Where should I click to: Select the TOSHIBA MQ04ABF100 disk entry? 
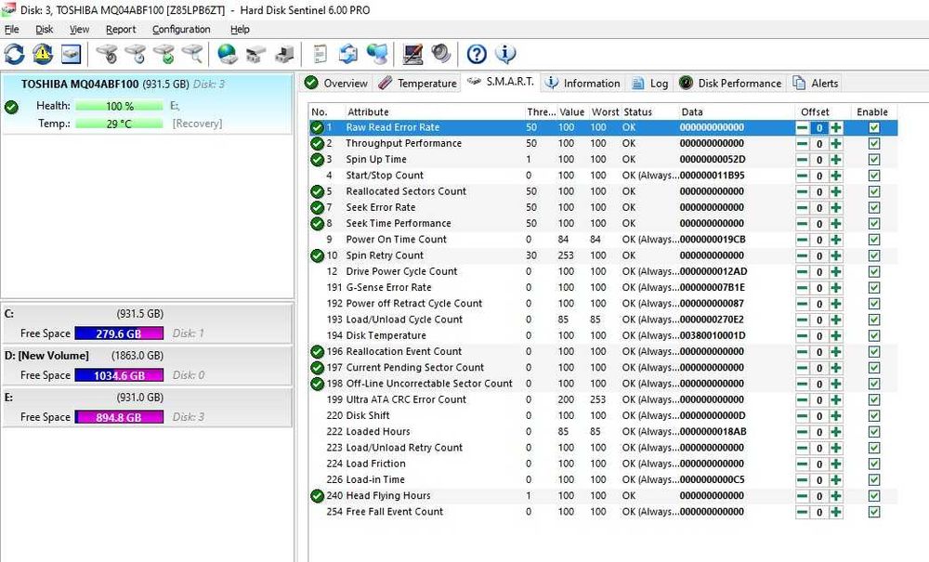click(147, 104)
